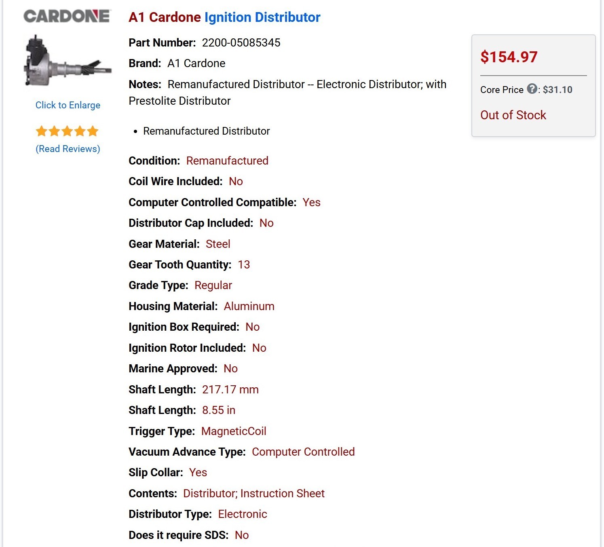Click the Remanufactured condition value
Image resolution: width=604 pixels, height=547 pixels.
pyautogui.click(x=227, y=161)
